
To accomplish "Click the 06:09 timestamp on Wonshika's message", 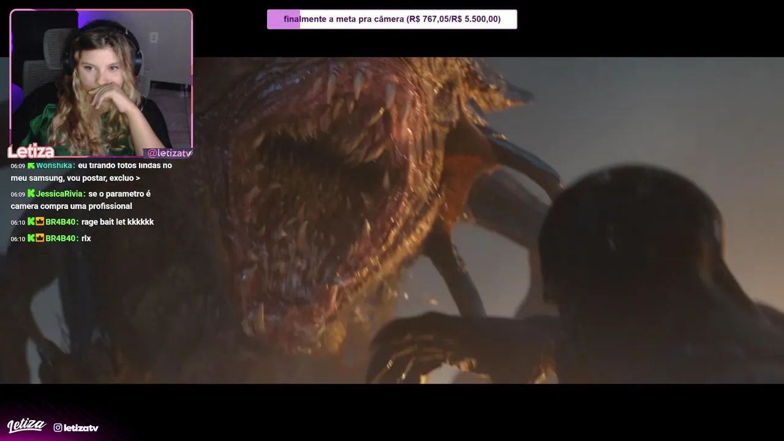I will pyautogui.click(x=18, y=166).
